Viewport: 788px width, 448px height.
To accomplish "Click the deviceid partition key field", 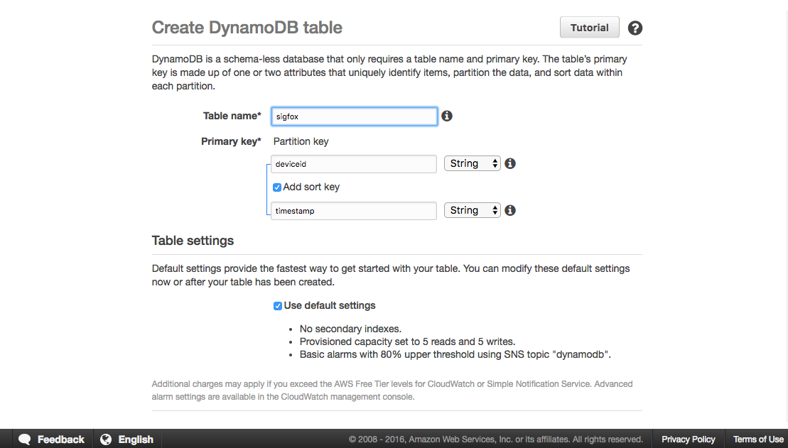I will pos(354,164).
